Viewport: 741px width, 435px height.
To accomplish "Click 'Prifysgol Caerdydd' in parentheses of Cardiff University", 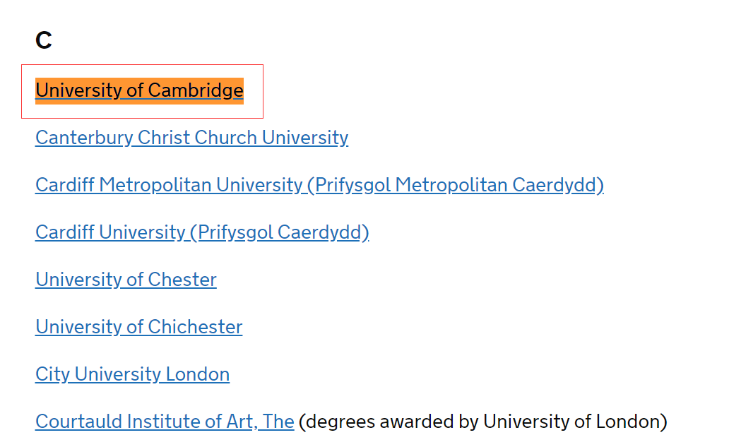I will (x=279, y=232).
